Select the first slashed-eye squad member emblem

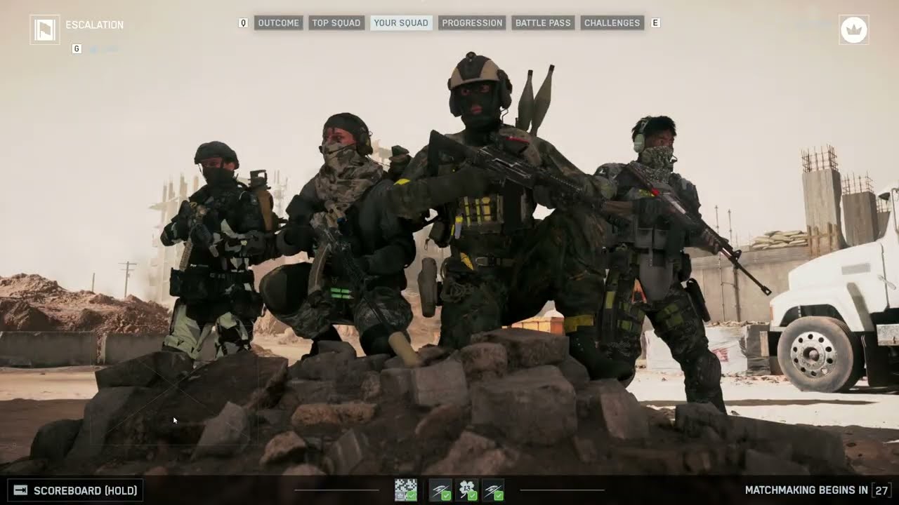tap(440, 490)
